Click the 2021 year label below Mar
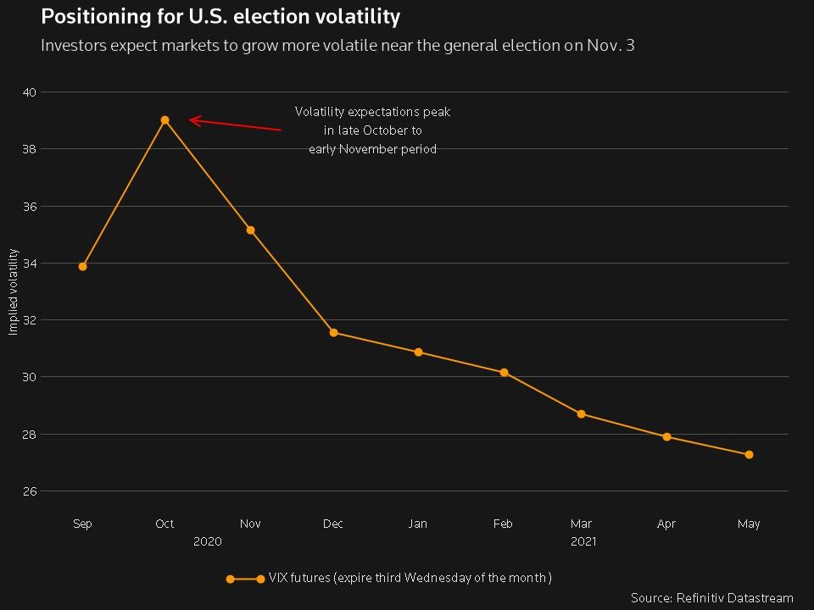Viewport: 814px width, 610px height. pyautogui.click(x=583, y=541)
